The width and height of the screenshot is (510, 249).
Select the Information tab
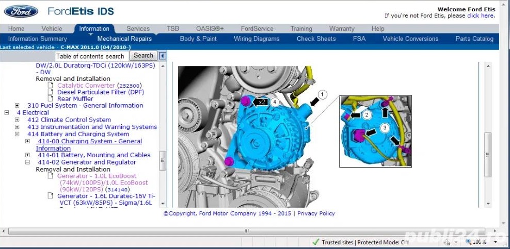pos(94,28)
